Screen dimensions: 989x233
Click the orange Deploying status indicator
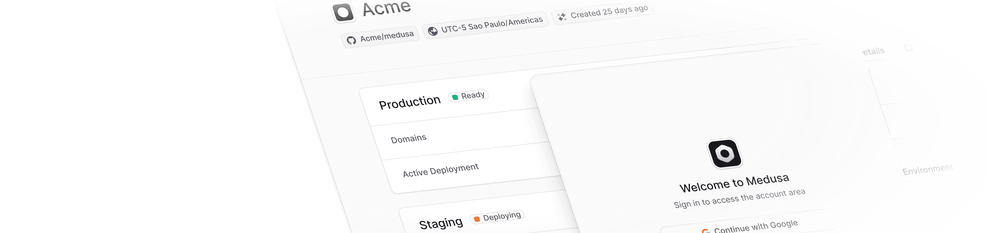(477, 219)
